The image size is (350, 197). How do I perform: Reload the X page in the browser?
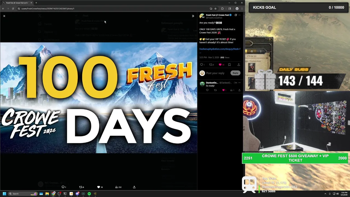point(13,8)
